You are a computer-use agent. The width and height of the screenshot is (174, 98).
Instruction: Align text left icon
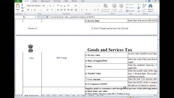(58, 10)
